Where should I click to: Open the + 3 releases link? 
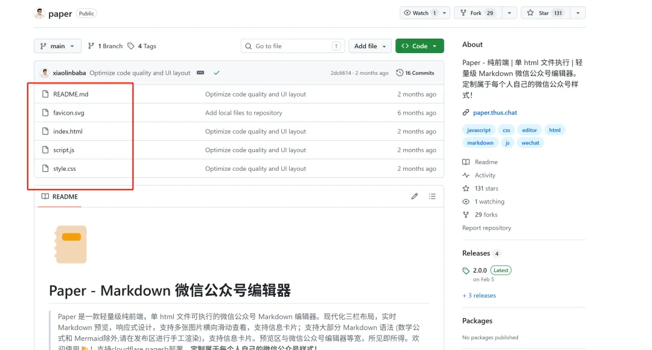click(479, 296)
